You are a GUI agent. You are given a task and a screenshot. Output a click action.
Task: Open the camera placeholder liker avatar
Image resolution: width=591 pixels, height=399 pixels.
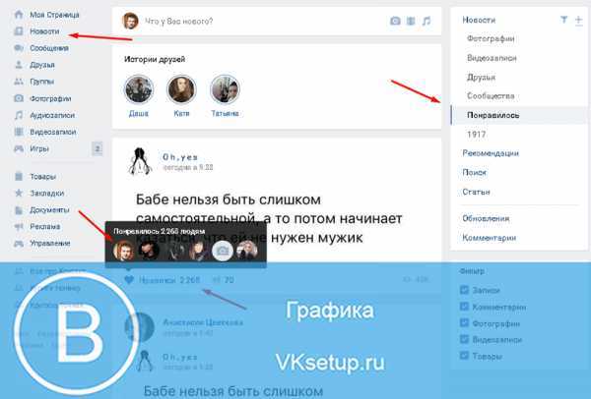(223, 251)
